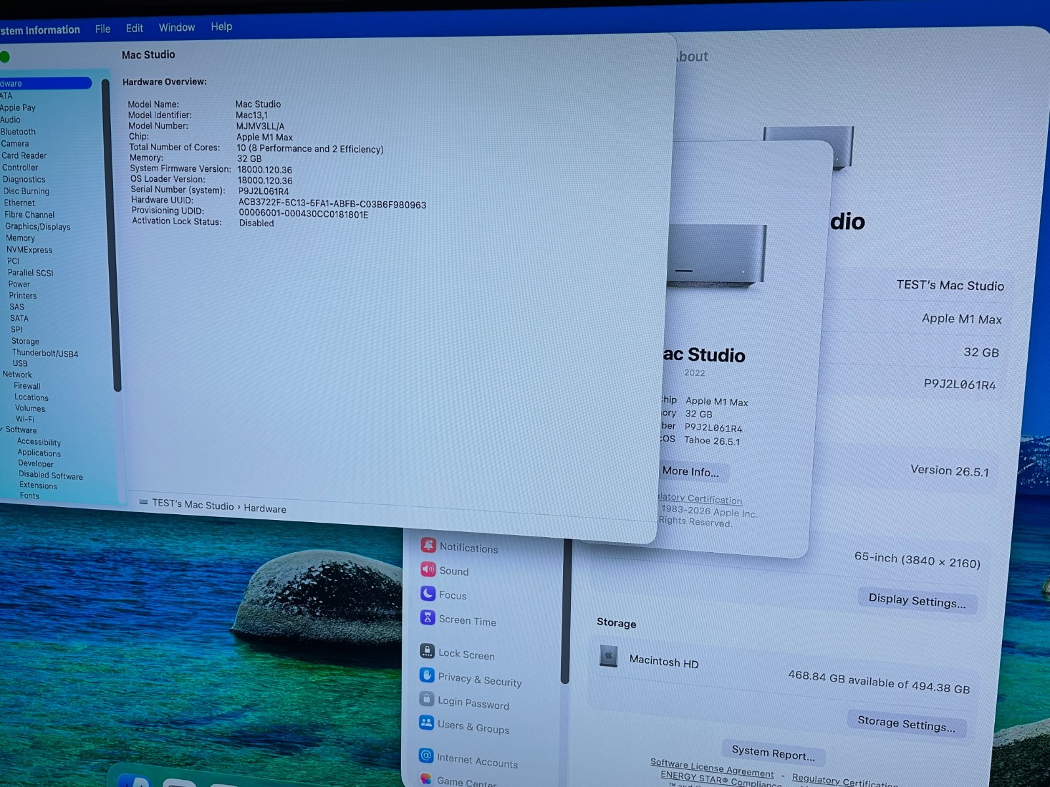Select Printers in sidebar
Image resolution: width=1050 pixels, height=787 pixels.
[23, 296]
